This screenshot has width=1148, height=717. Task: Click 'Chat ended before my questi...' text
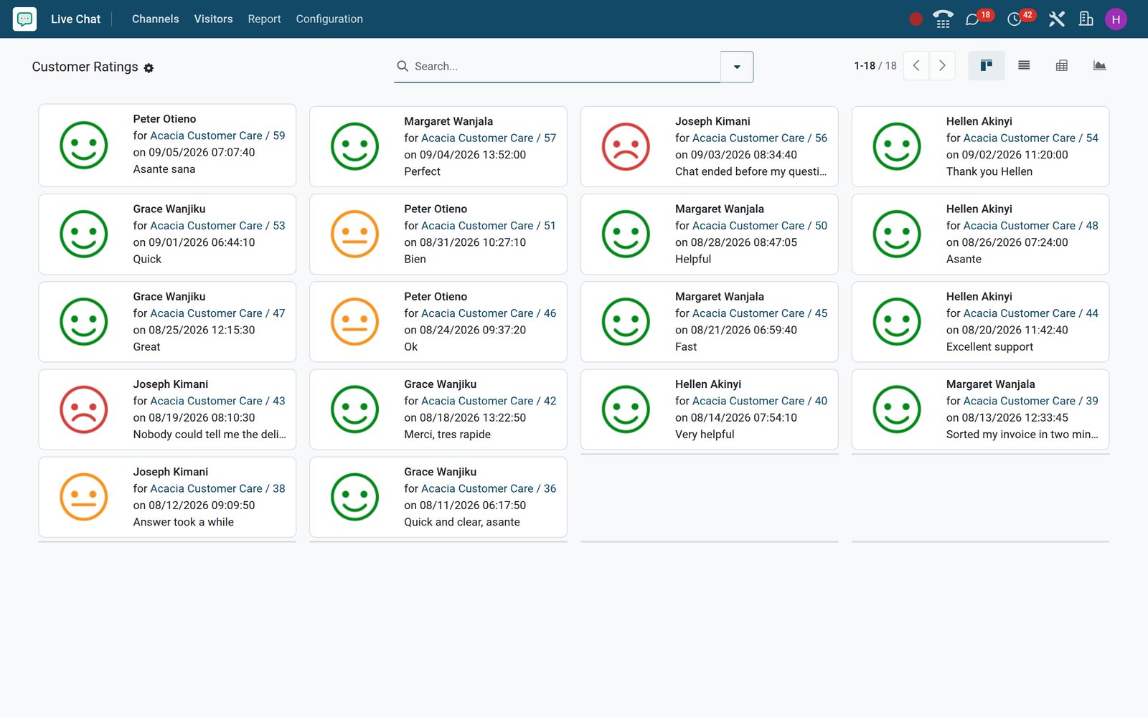[751, 171]
